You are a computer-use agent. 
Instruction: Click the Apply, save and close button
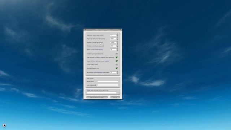pos(97,97)
